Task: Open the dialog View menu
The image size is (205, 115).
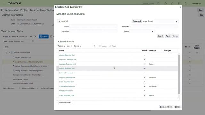Action: [x=70, y=46]
